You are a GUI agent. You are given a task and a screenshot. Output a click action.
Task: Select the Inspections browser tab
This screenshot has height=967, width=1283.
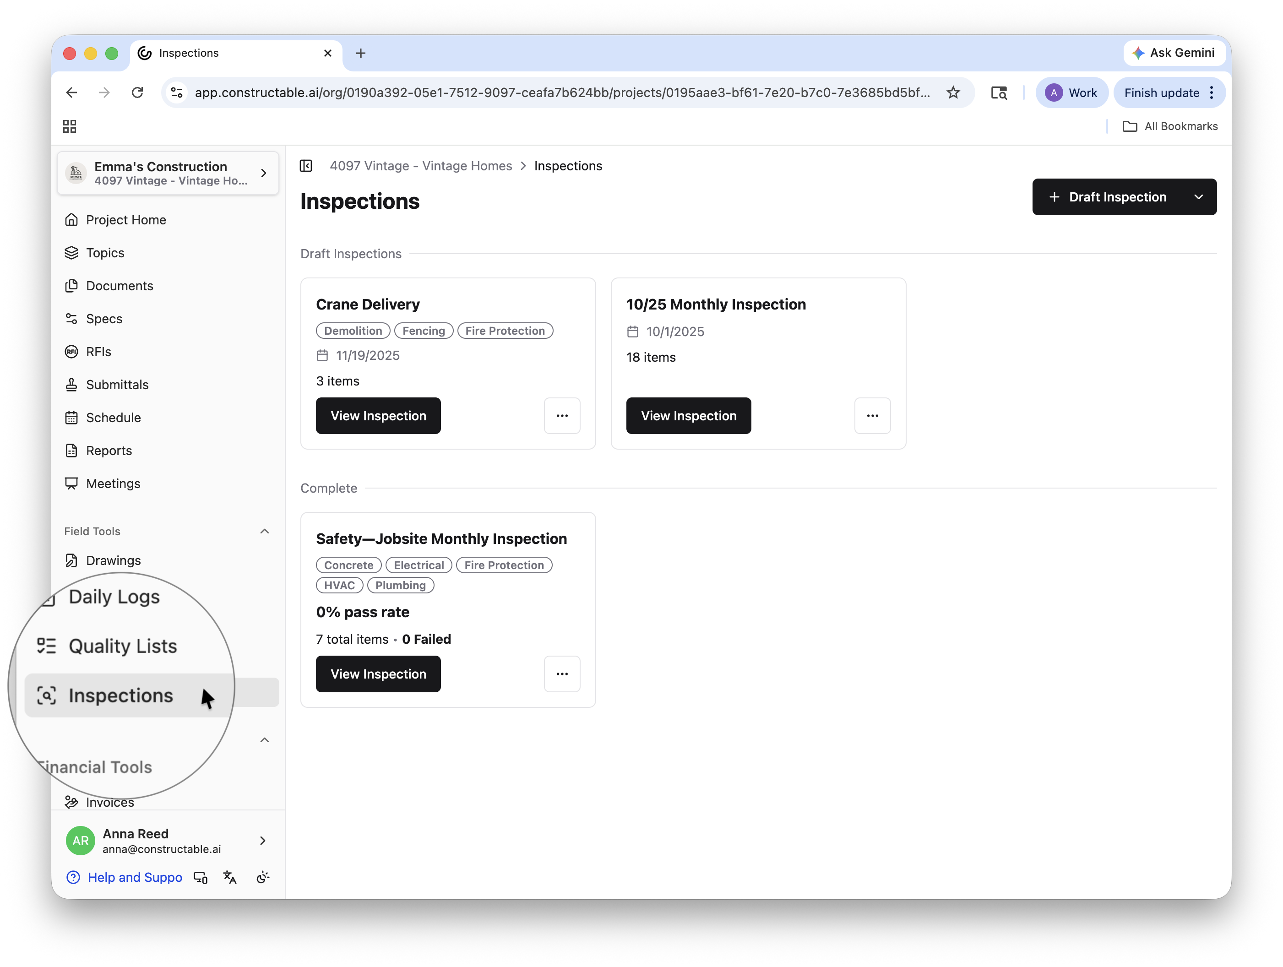(236, 54)
